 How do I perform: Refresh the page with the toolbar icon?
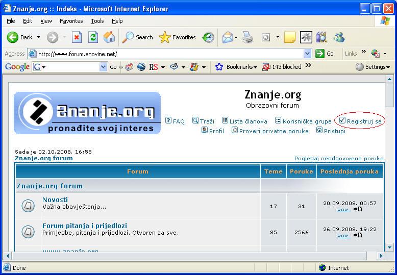(x=93, y=37)
